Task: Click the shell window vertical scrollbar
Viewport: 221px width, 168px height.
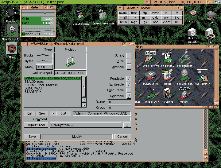Action: pos(206,130)
